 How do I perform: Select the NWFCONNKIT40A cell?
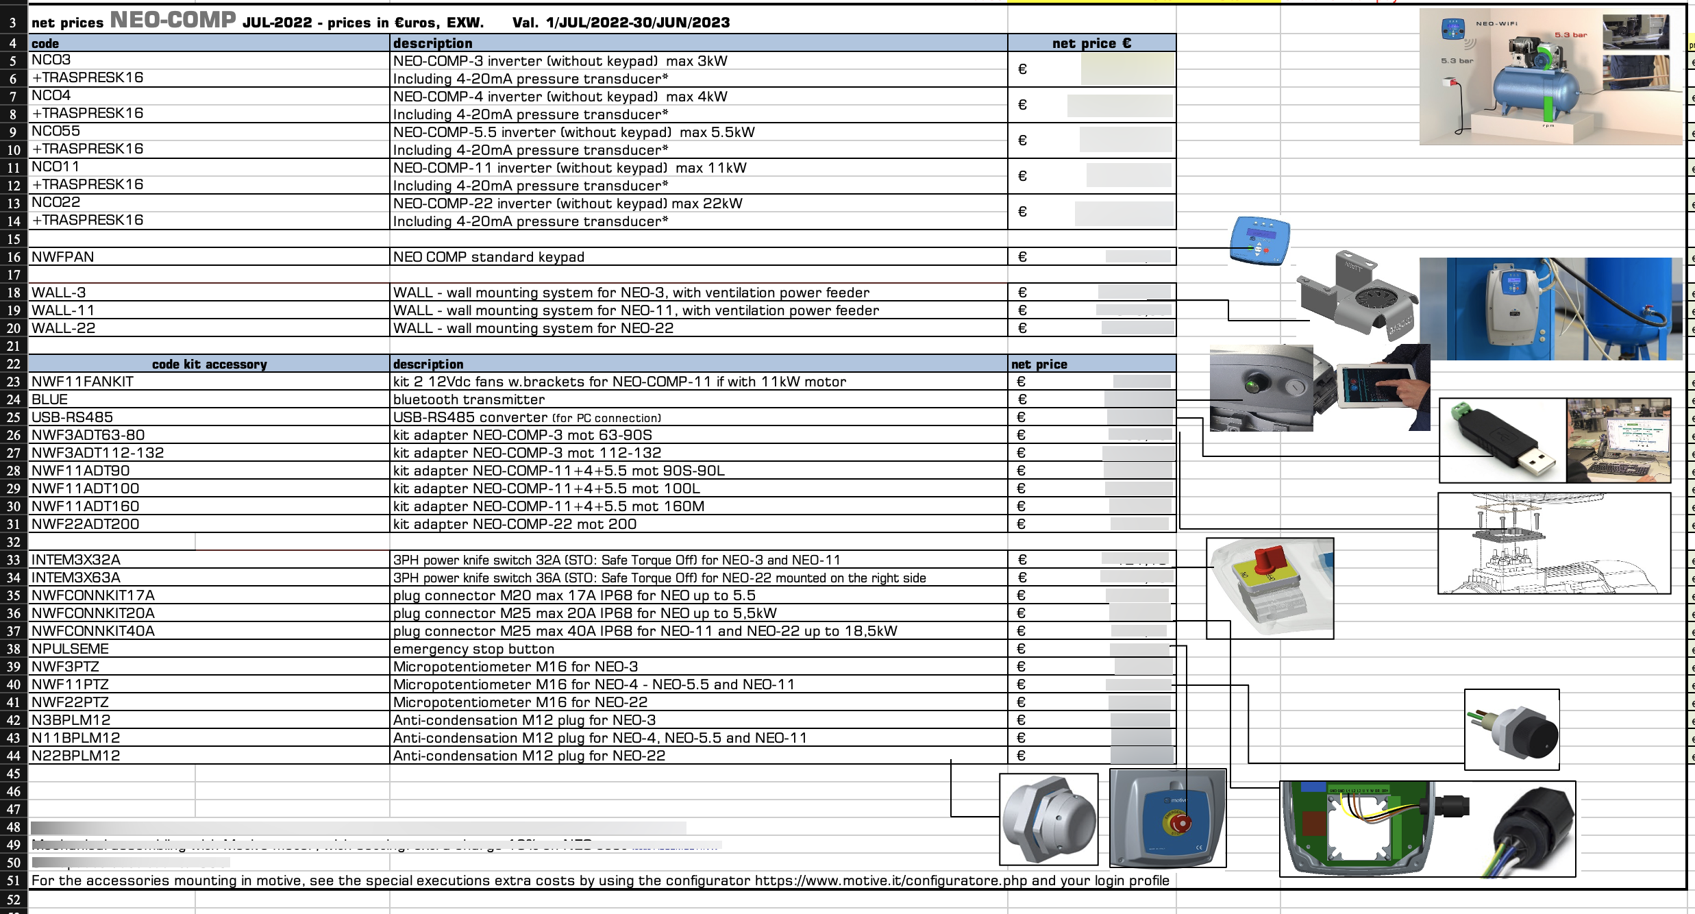[x=209, y=631]
